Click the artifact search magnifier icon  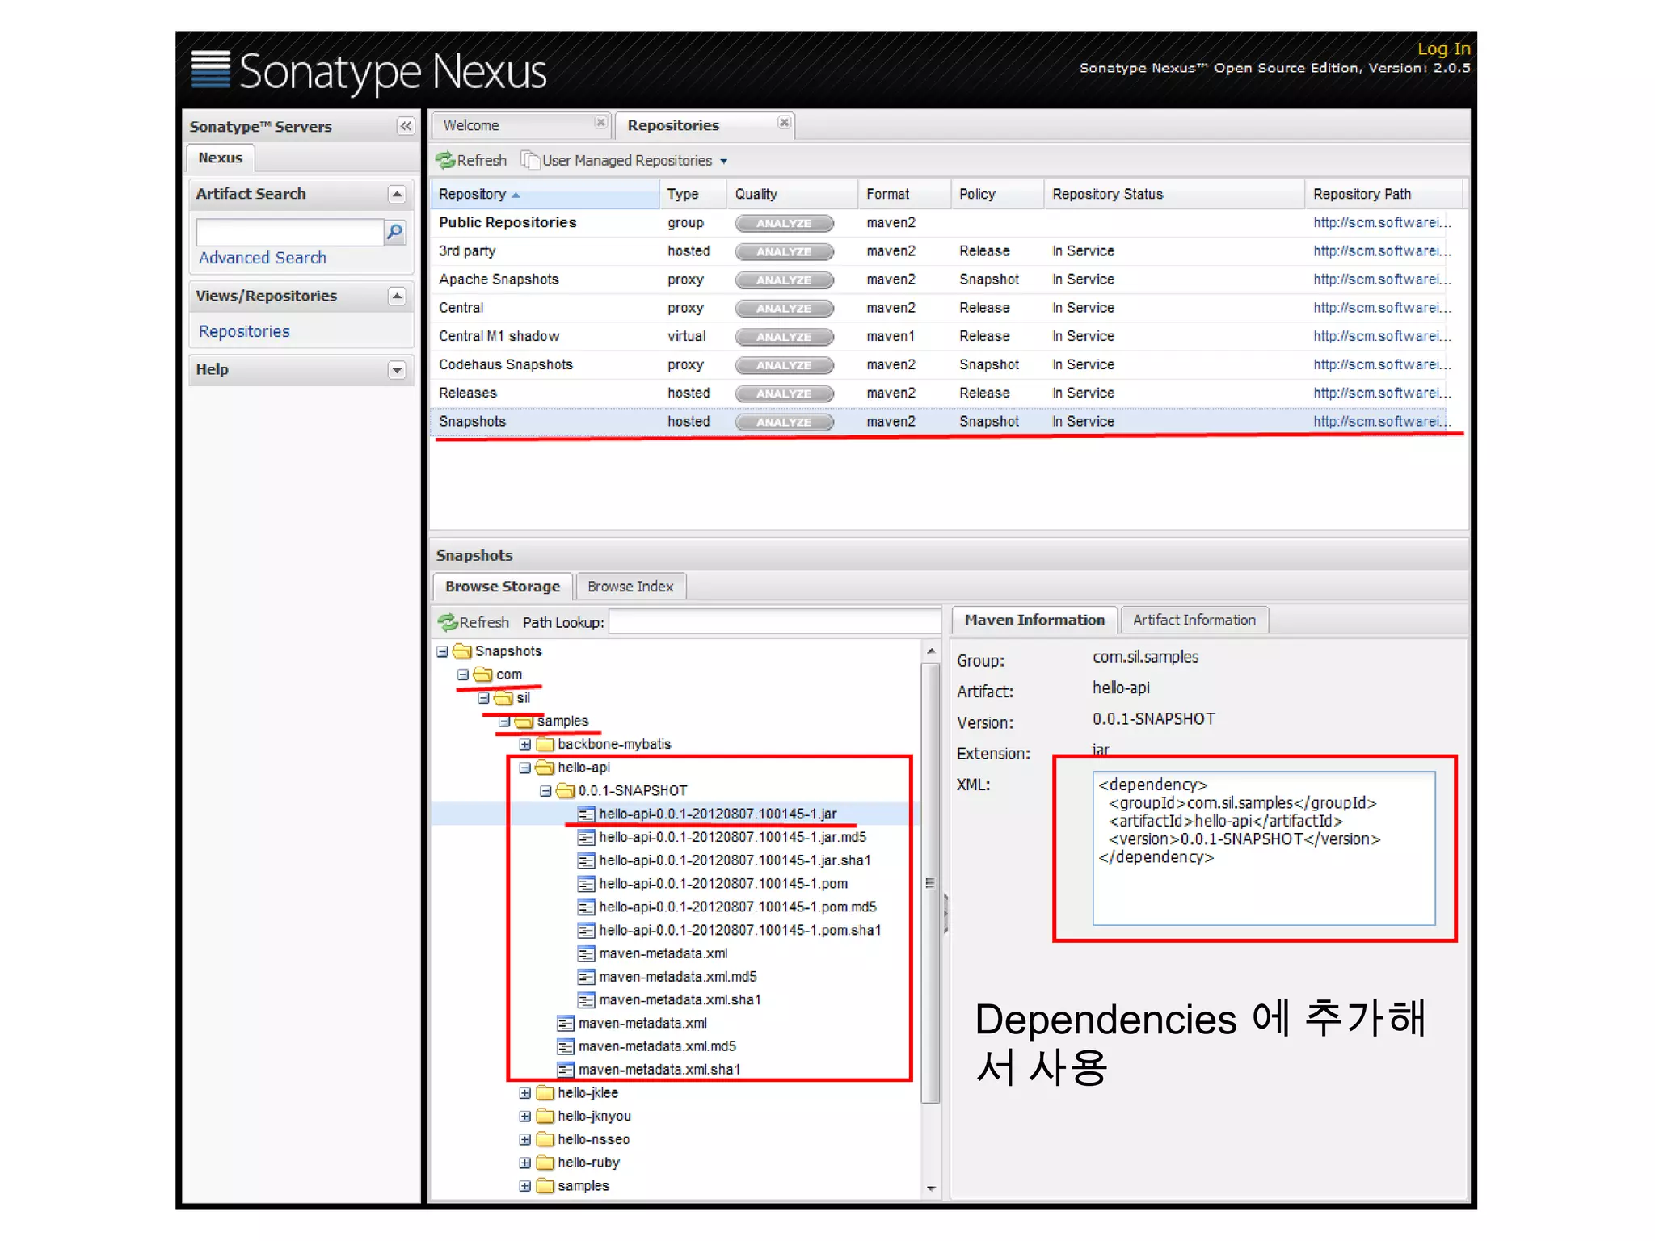coord(394,232)
